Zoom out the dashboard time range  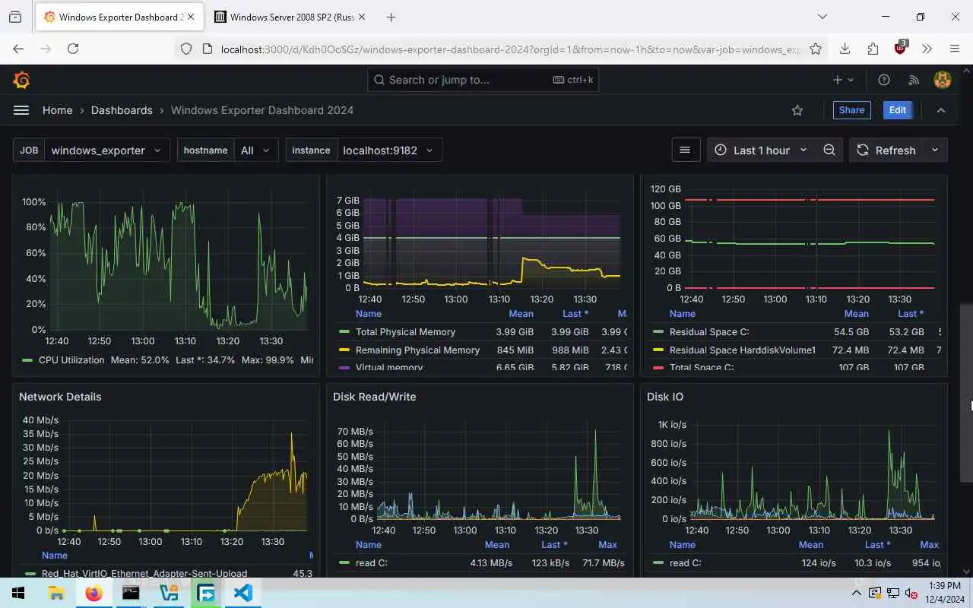click(829, 150)
